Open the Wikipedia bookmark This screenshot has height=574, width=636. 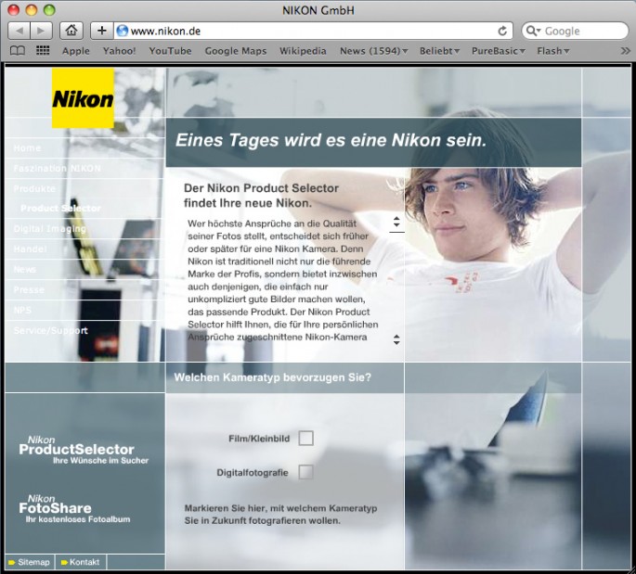pos(303,51)
